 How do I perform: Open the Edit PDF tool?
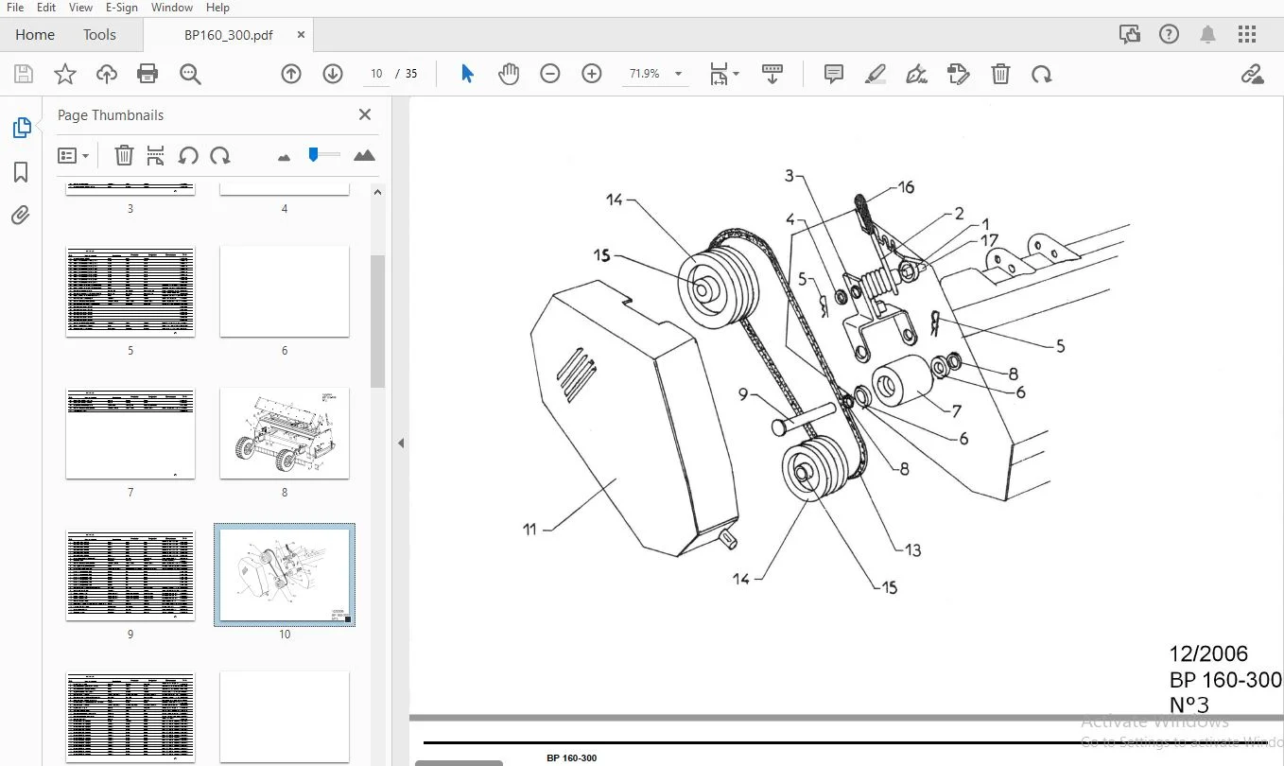[959, 74]
